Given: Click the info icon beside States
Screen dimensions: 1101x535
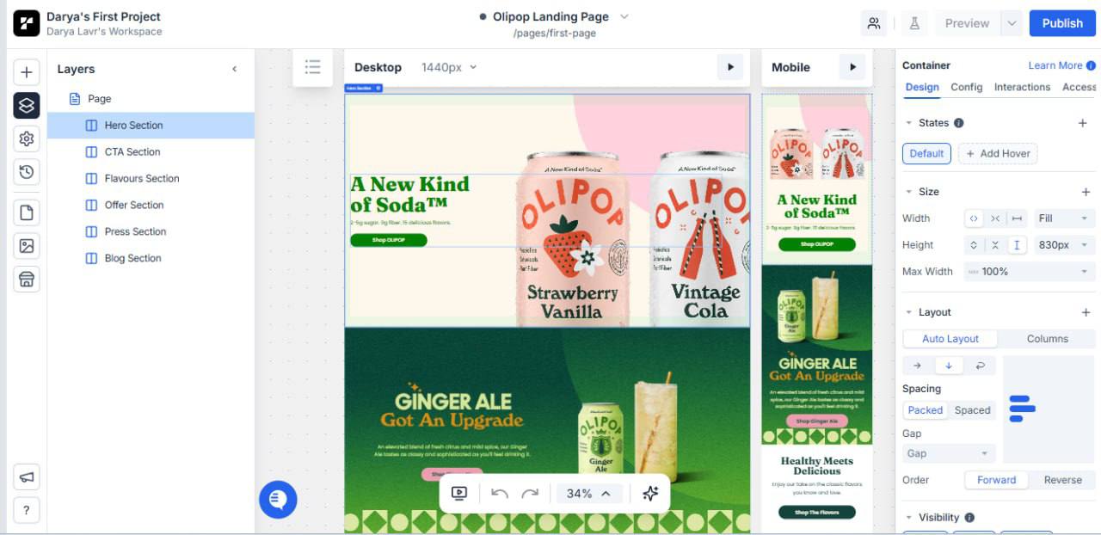Looking at the screenshot, I should [x=959, y=123].
